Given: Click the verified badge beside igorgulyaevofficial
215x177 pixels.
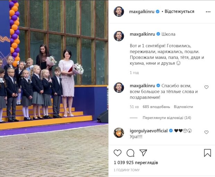Looking at the screenshot, I should pyautogui.click(x=171, y=131).
